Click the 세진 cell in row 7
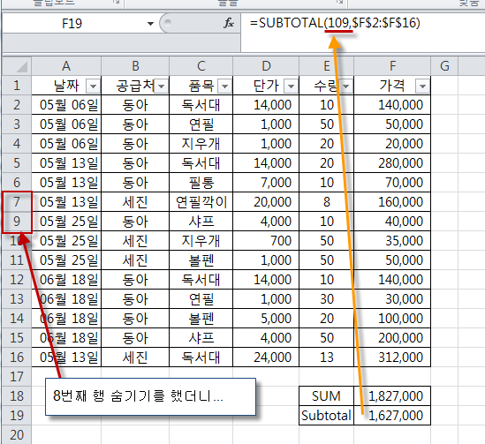The image size is (485, 444). 135,202
